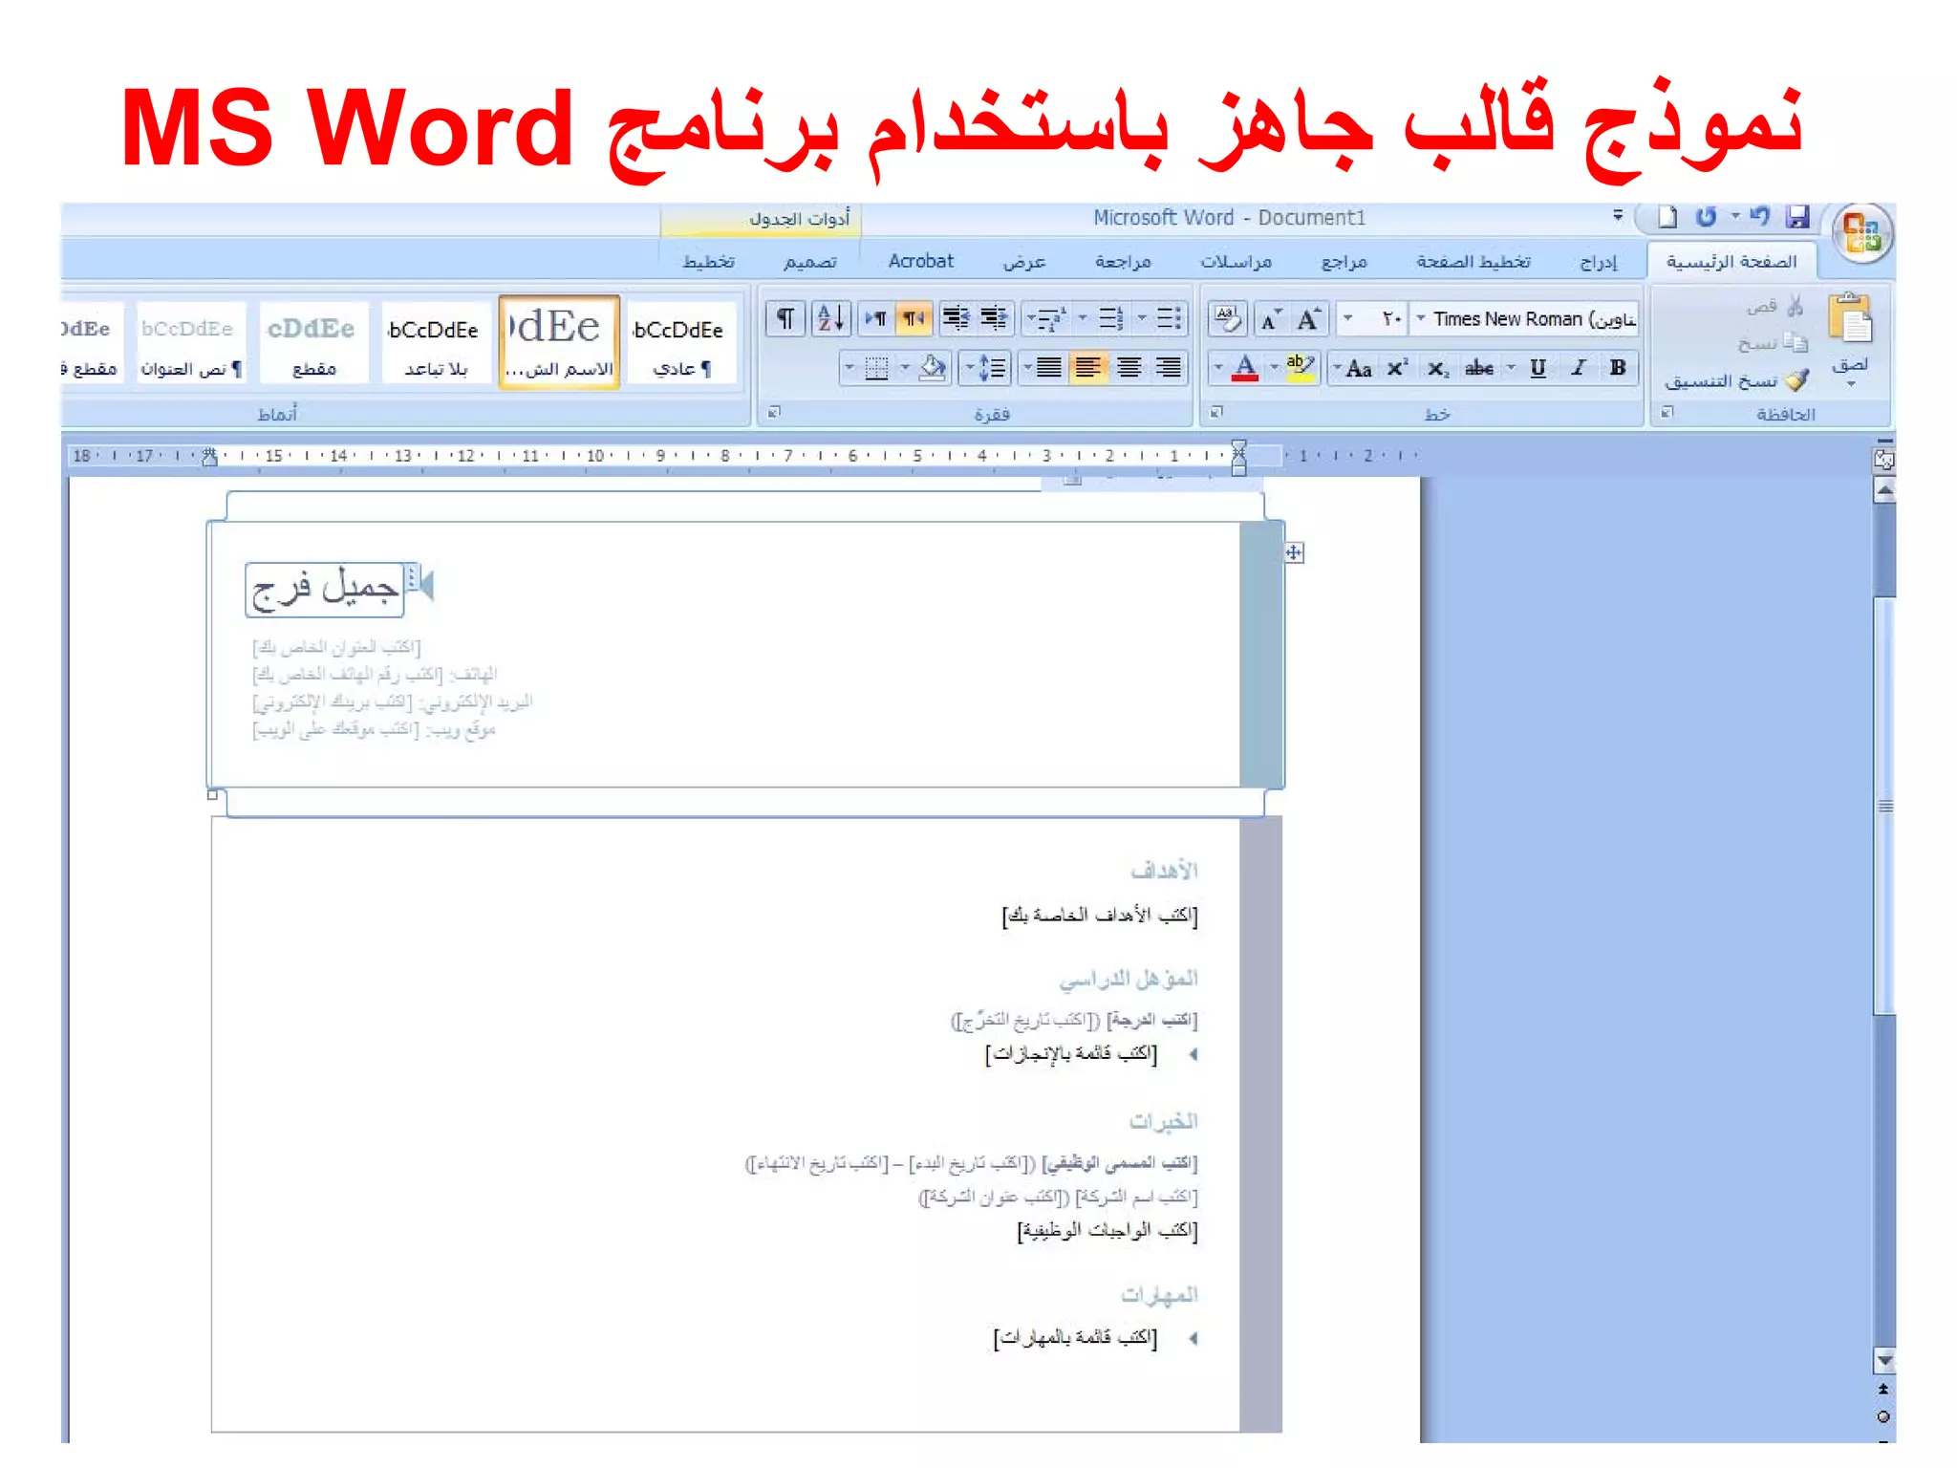Undo the last action
The height and width of the screenshot is (1468, 1957).
(1759, 217)
